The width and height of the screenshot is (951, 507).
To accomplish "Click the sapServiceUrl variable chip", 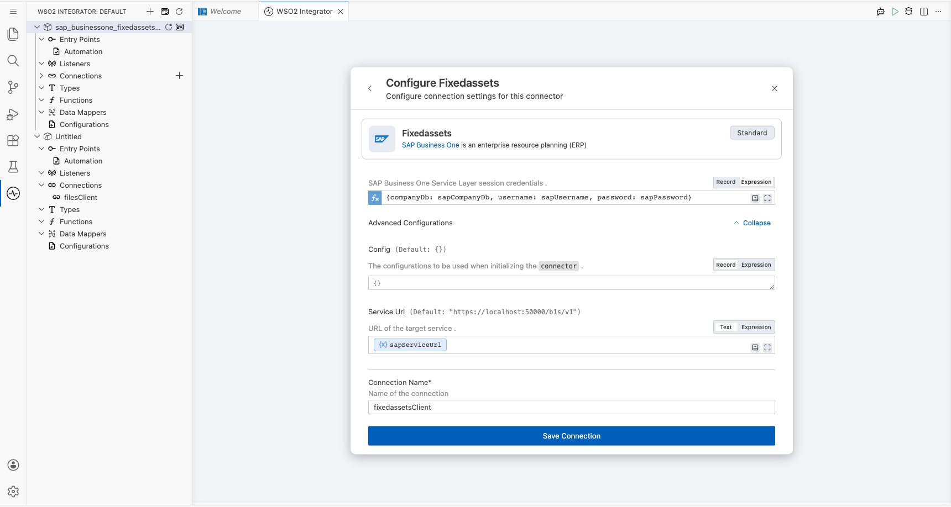I will (x=410, y=345).
